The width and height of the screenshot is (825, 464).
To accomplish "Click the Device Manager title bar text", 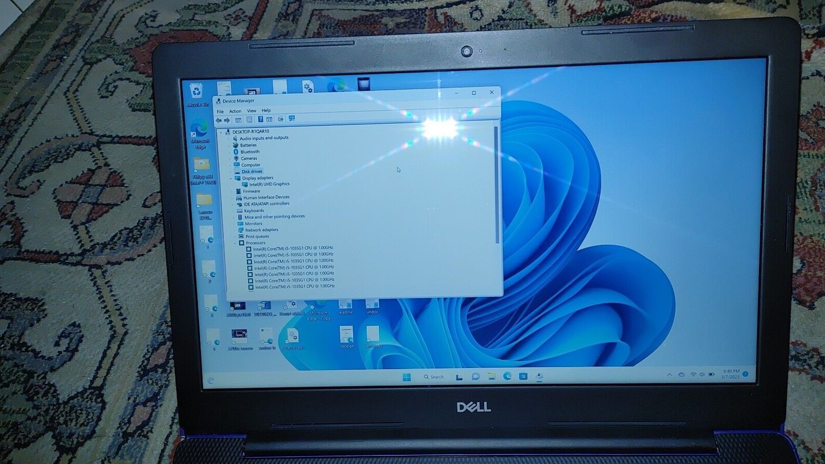I will [x=238, y=101].
